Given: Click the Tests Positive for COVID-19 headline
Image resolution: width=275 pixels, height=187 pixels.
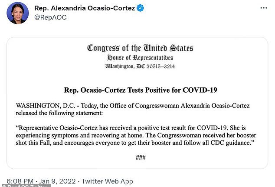Looking at the screenshot, I should coord(141,90).
